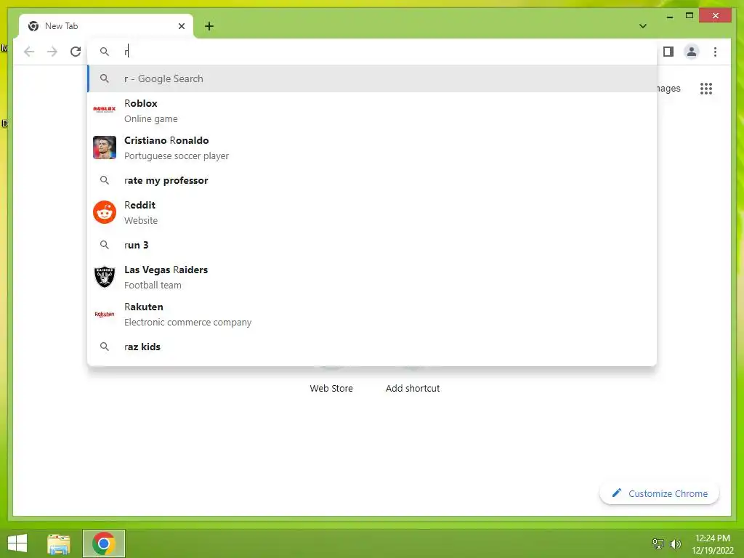This screenshot has height=558, width=744.
Task: Open the tab search chevron
Action: click(643, 26)
